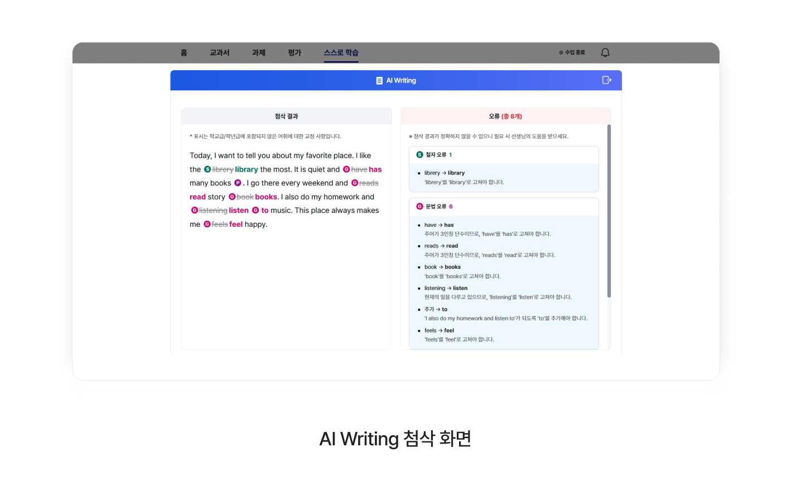
Task: Click the notification bell icon
Action: (605, 52)
